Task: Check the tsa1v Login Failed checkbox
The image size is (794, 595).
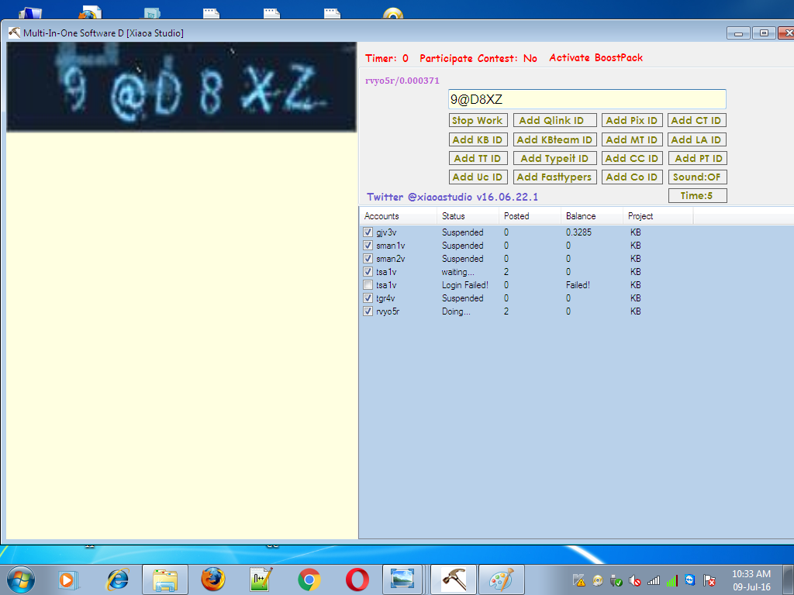Action: click(x=368, y=285)
